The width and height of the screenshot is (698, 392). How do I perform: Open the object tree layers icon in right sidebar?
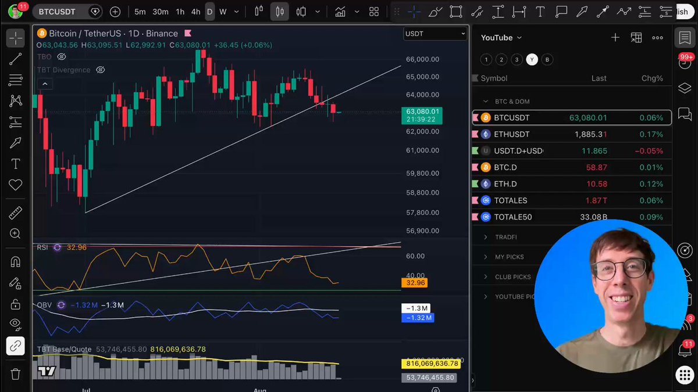[x=685, y=88]
